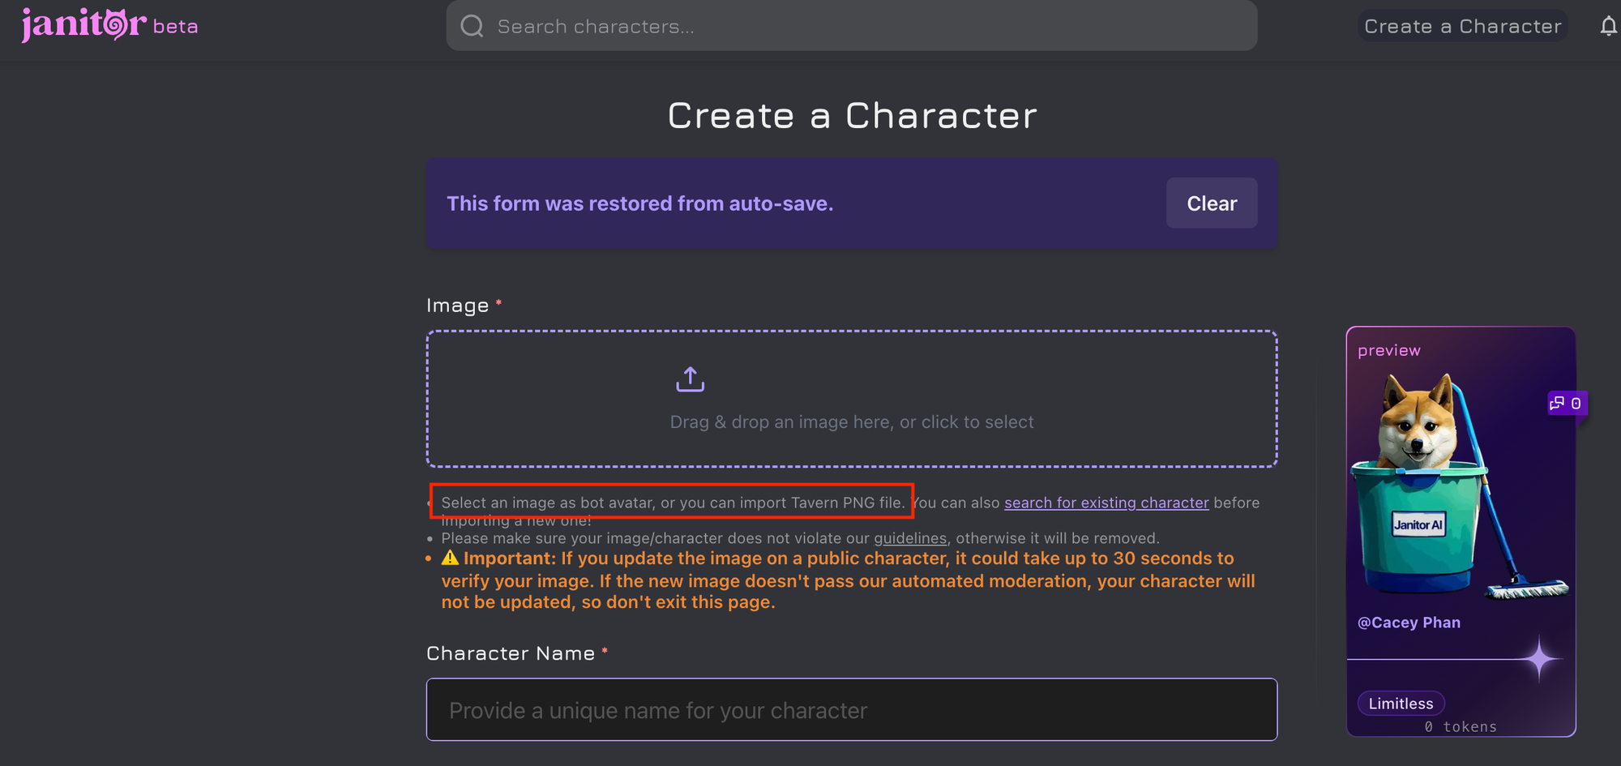This screenshot has height=766, width=1621.
Task: Open the search for existing character link
Action: (1106, 503)
